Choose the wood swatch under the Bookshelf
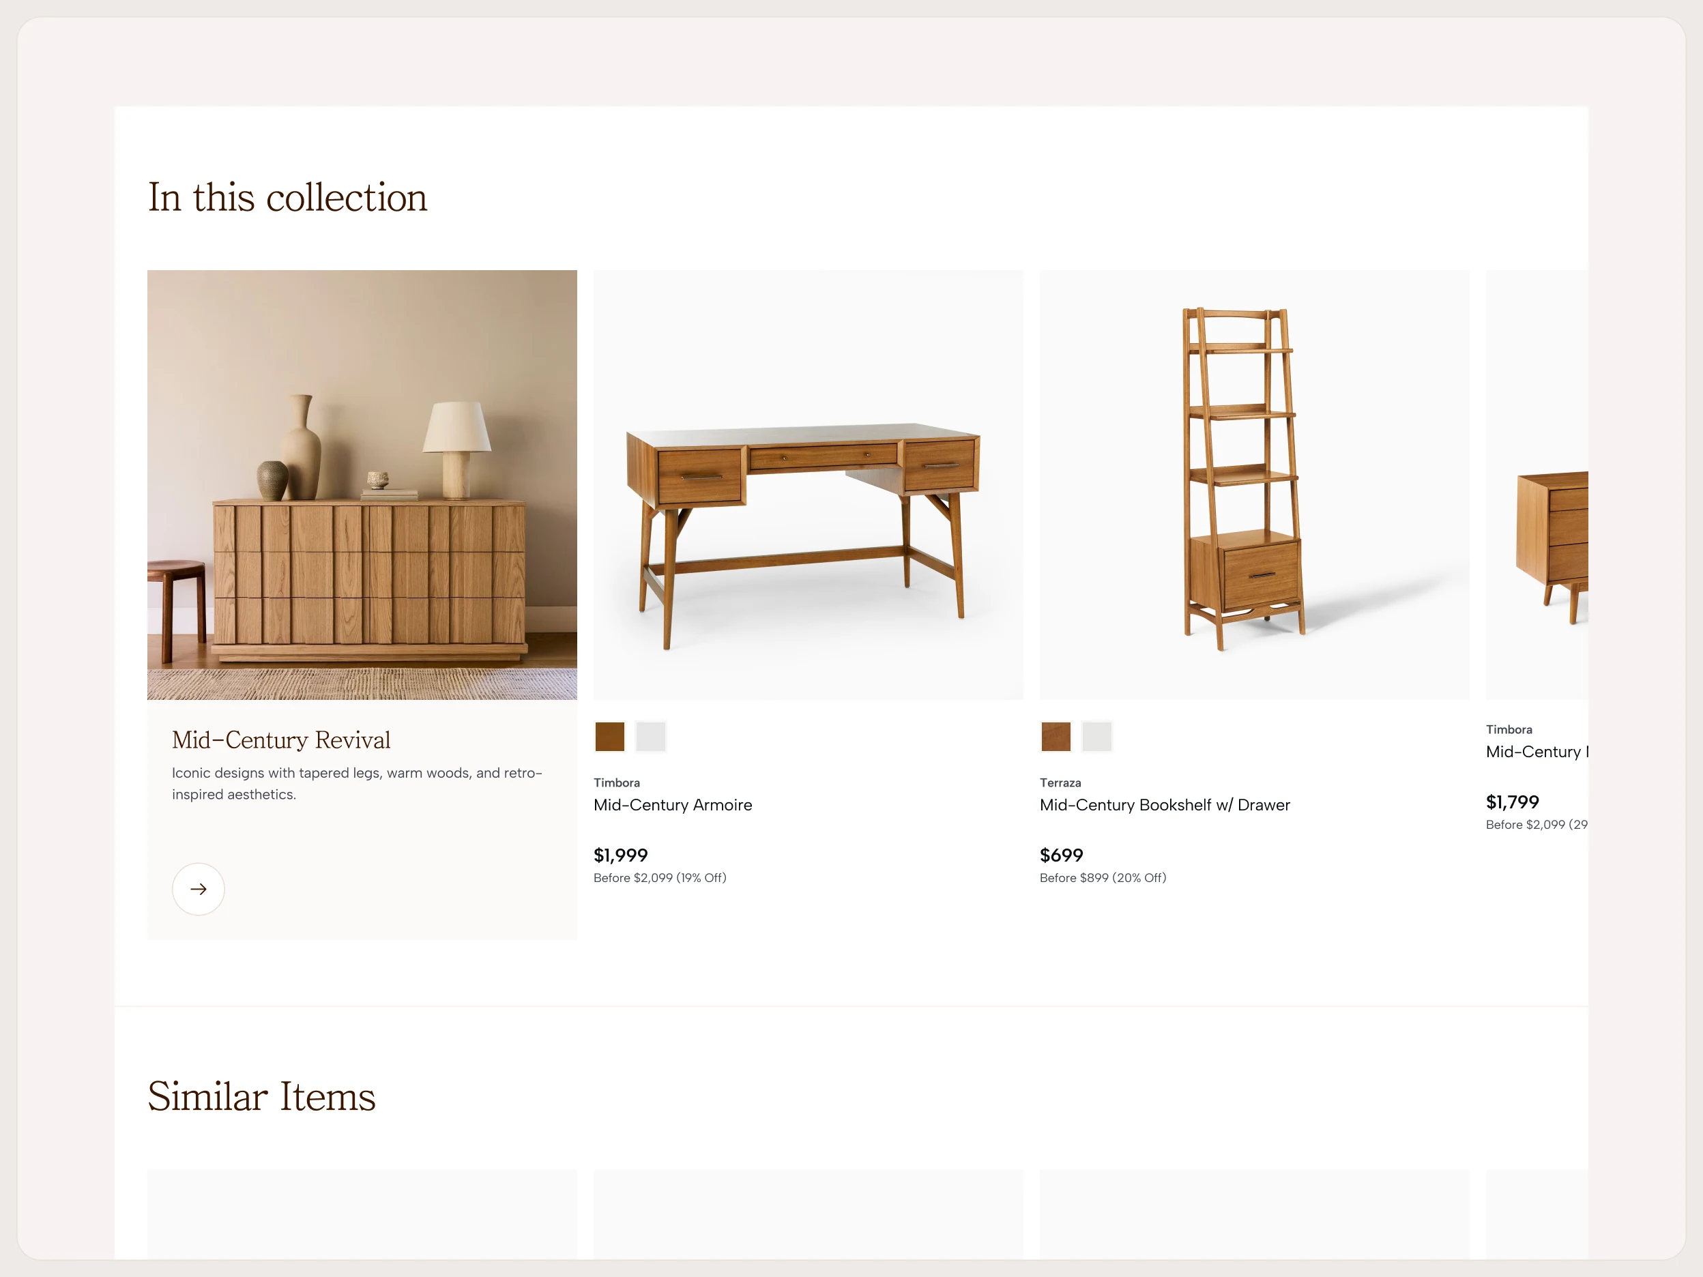The width and height of the screenshot is (1703, 1277). click(1056, 737)
